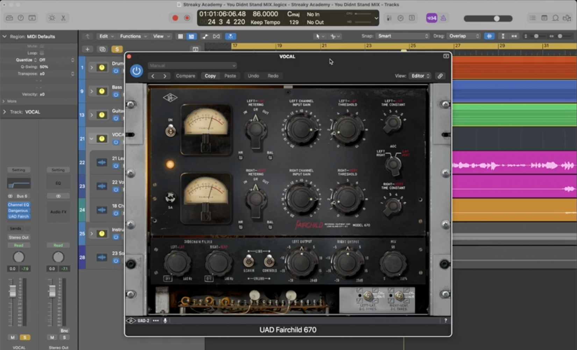
Task: Click the record button in the transport
Action: click(175, 18)
